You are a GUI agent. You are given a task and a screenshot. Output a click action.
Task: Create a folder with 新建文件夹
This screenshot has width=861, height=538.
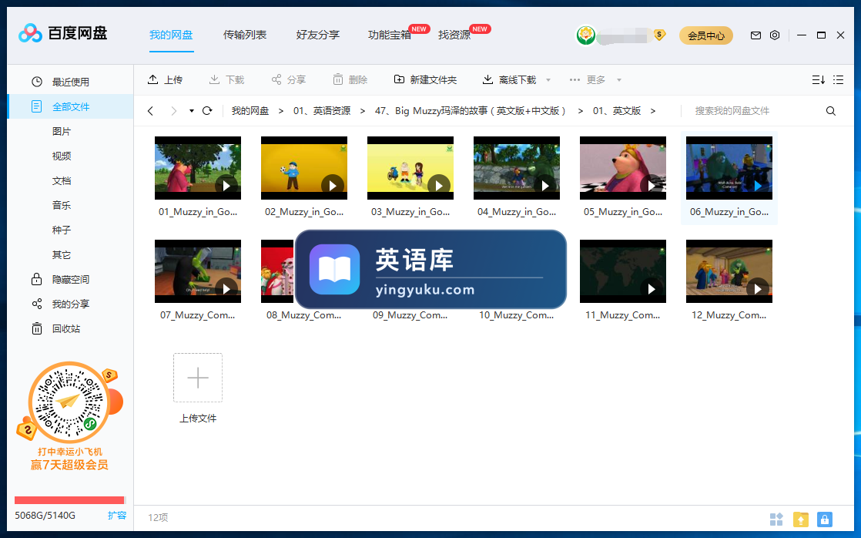click(425, 79)
